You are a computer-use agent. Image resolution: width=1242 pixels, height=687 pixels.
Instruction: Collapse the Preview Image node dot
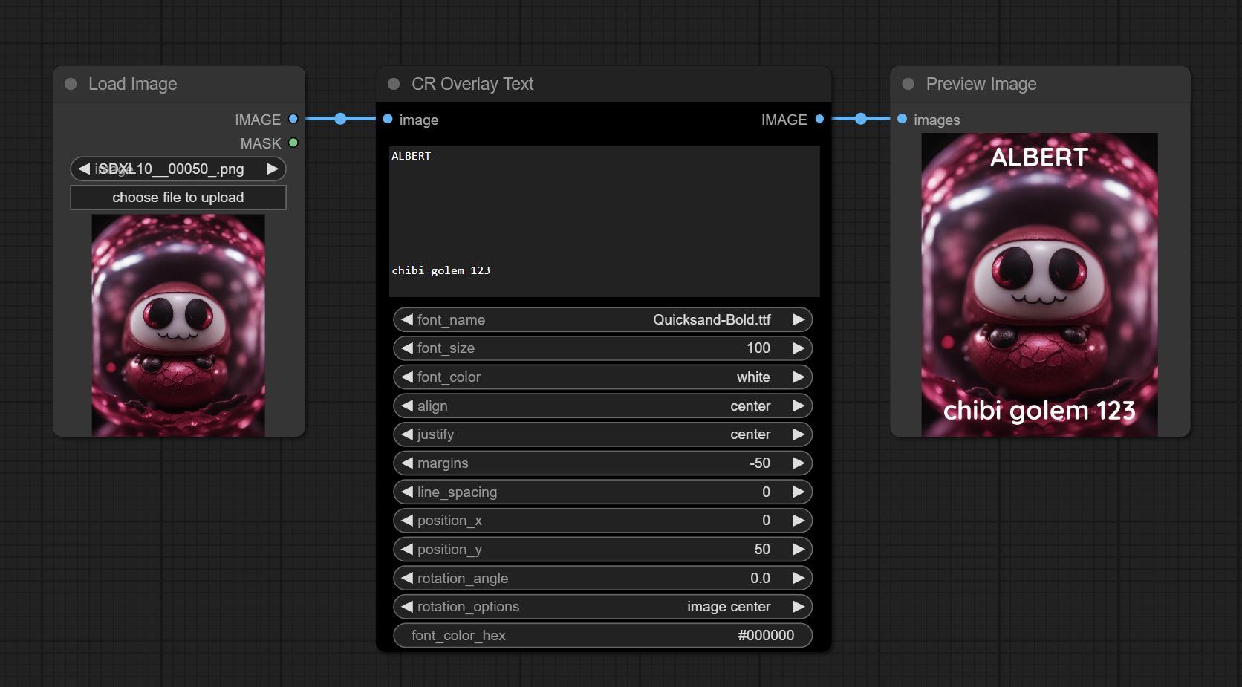coord(908,84)
